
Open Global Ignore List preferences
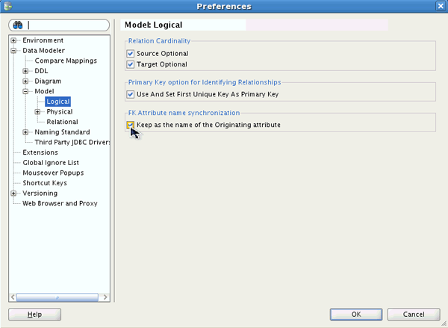click(51, 162)
